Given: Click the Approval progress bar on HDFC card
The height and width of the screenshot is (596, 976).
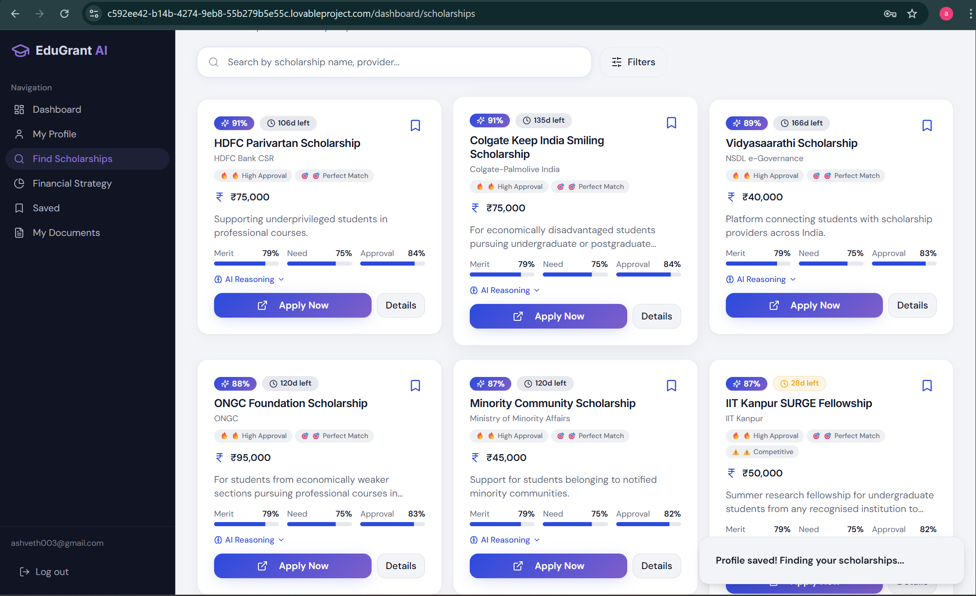Looking at the screenshot, I should [x=392, y=263].
